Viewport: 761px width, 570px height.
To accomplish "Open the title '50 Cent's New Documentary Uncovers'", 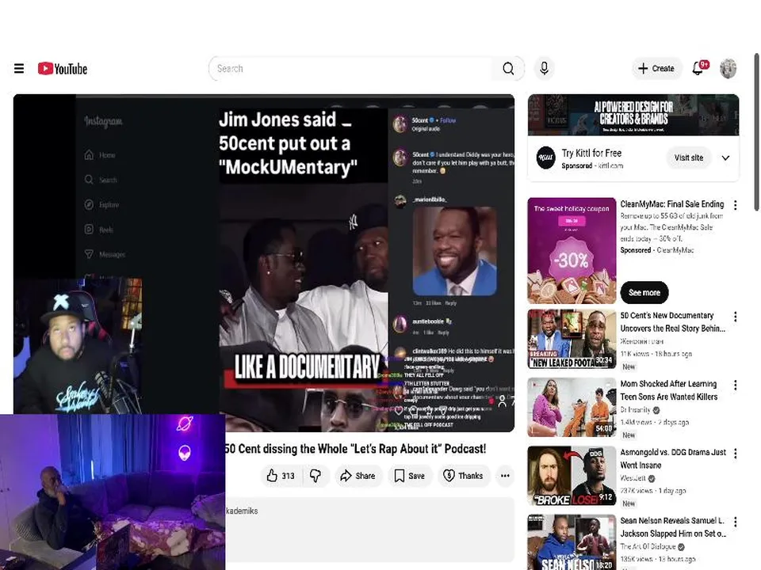I will pos(673,322).
